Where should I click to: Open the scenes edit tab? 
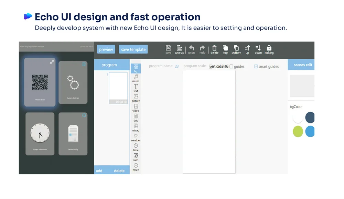[x=302, y=65]
